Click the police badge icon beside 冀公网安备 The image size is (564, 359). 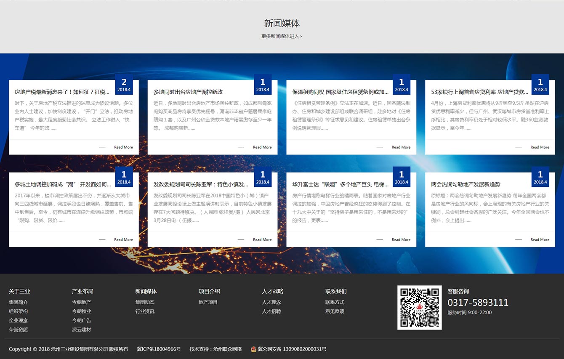(254, 349)
